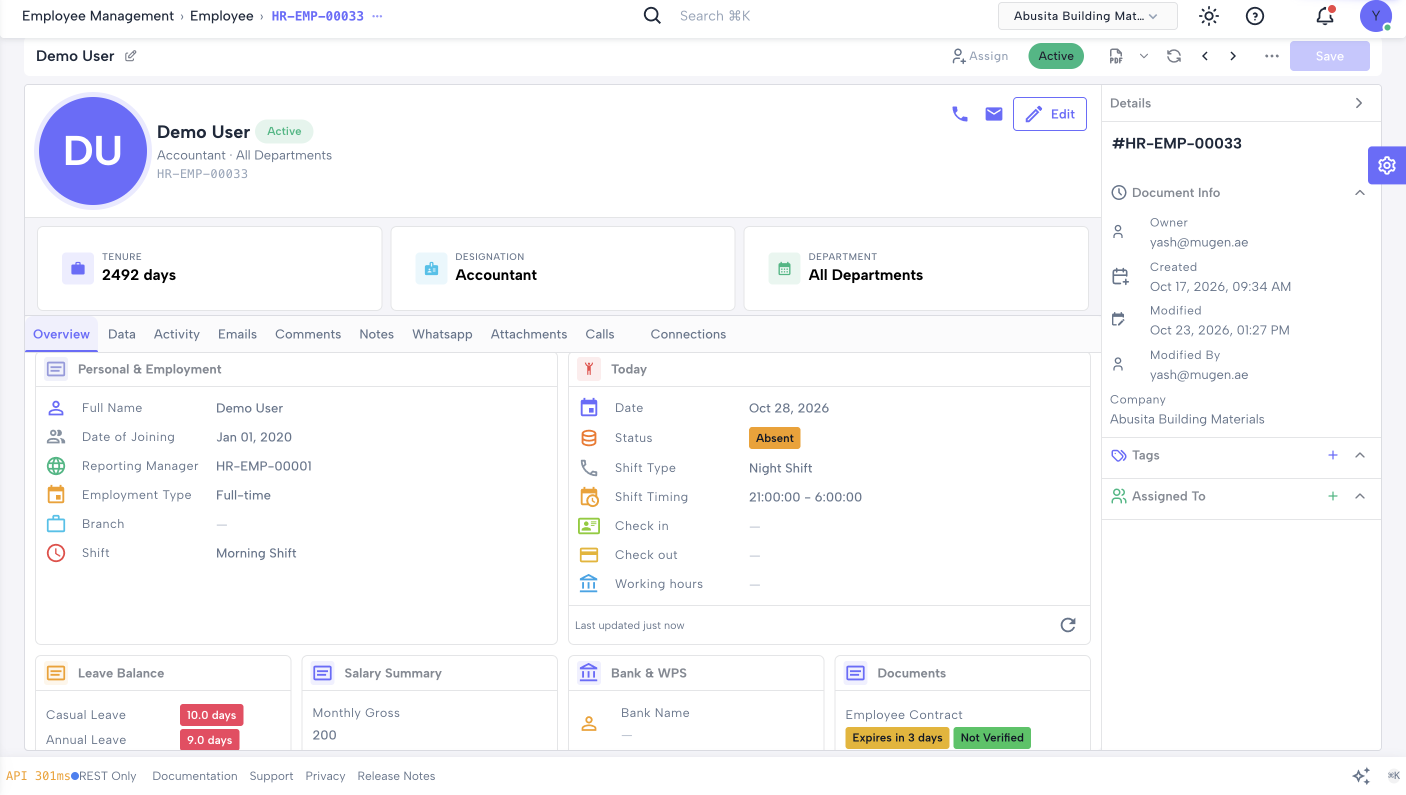This screenshot has height=795, width=1406.
Task: Collapse the Document Info section
Action: (x=1359, y=192)
